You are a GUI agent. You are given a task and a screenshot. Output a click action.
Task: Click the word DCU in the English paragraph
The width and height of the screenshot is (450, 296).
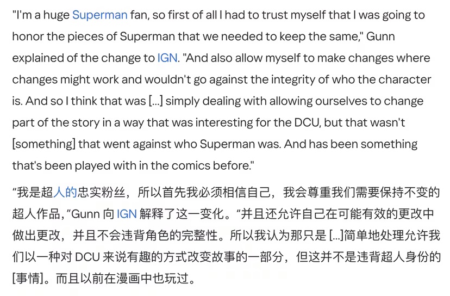(x=307, y=123)
